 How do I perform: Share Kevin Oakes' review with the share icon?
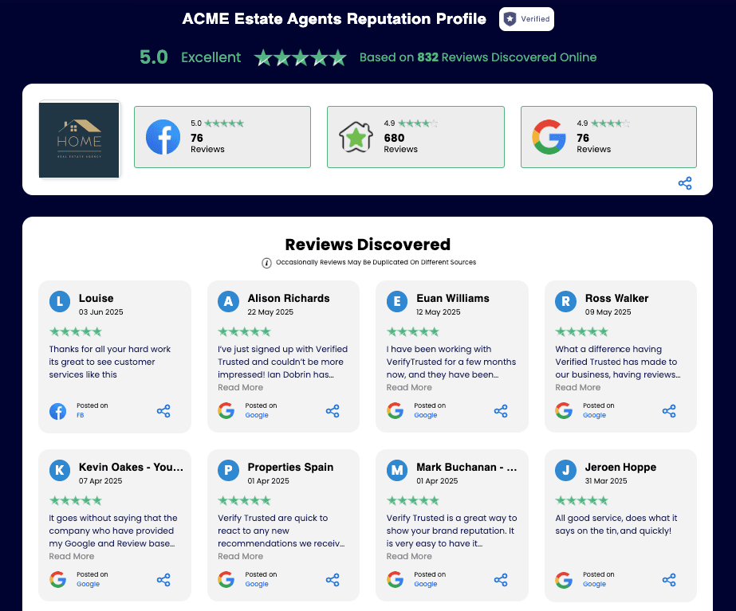(x=163, y=580)
